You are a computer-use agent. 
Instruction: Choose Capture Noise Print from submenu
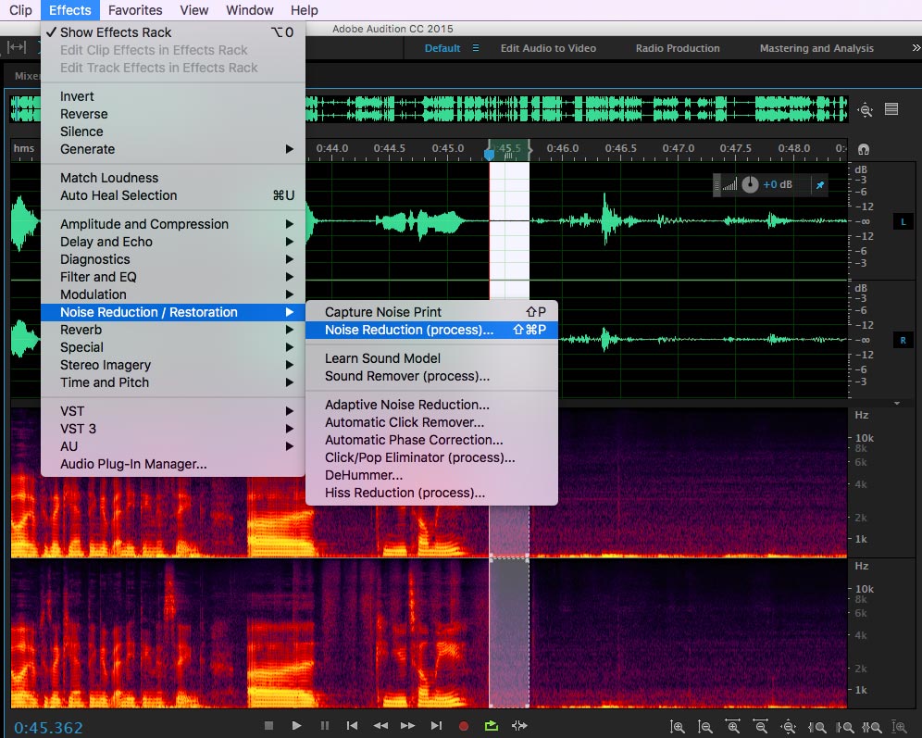(383, 312)
